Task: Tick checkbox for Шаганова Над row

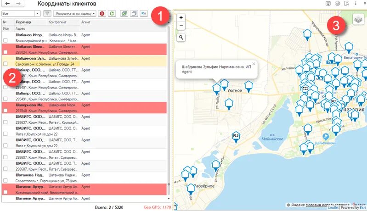Action: [x=6, y=181]
